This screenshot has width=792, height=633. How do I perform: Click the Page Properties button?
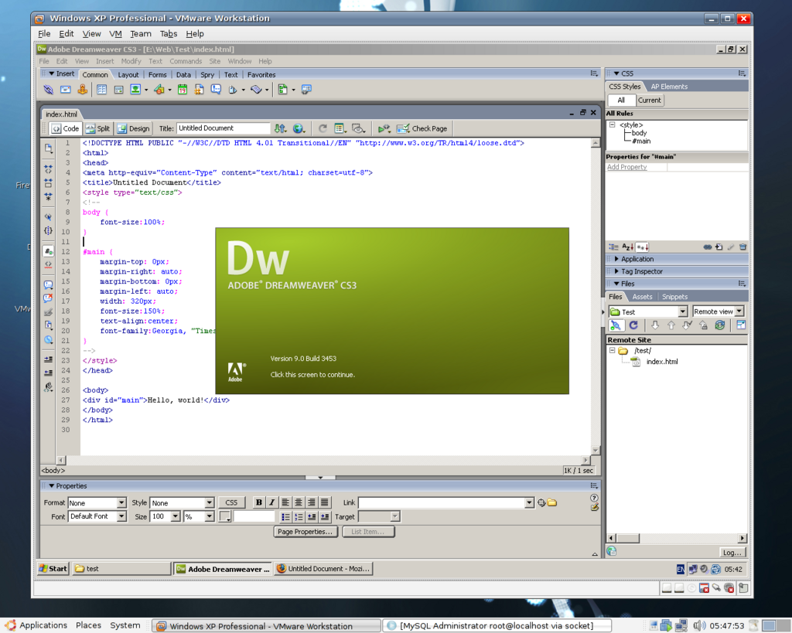pyautogui.click(x=305, y=532)
